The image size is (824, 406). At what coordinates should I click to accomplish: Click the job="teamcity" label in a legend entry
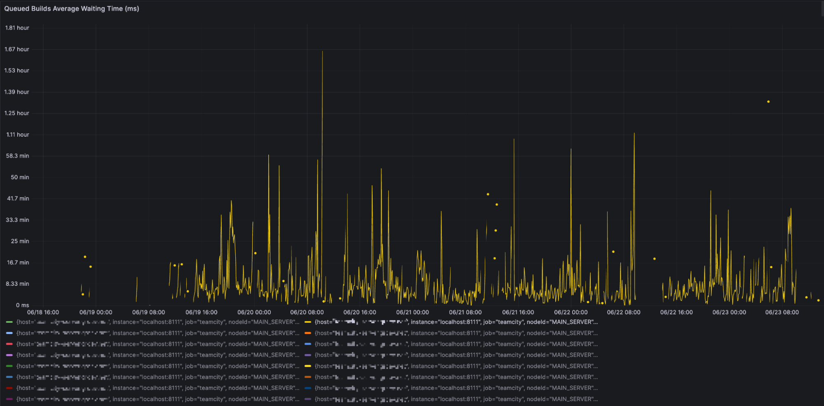[x=205, y=322]
